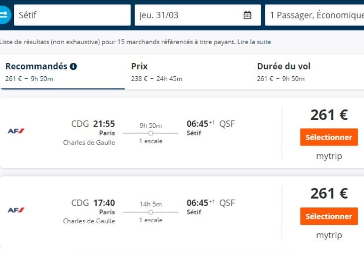Click the 1 escale label under 14h 5m
Viewport: 364px width, 253px height.
tap(150, 220)
